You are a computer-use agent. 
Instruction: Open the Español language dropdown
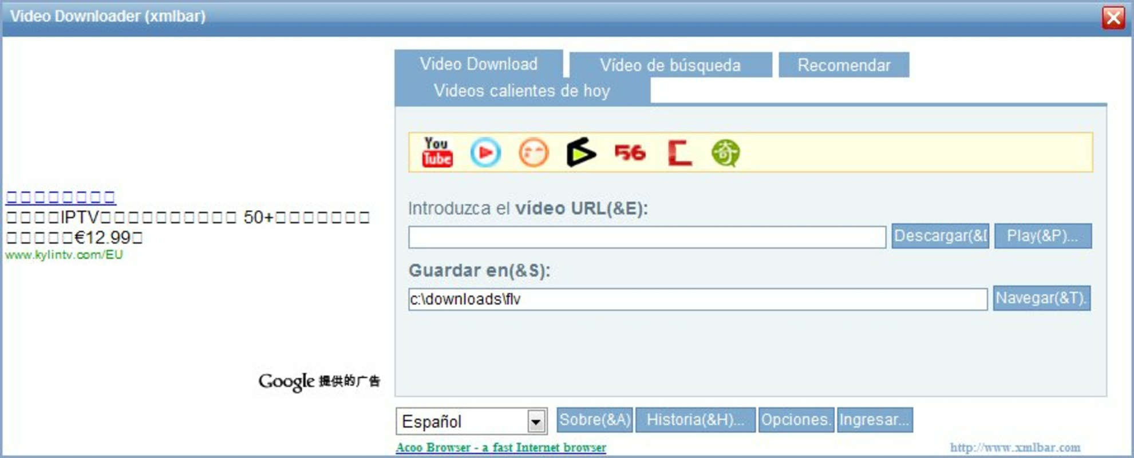click(471, 421)
